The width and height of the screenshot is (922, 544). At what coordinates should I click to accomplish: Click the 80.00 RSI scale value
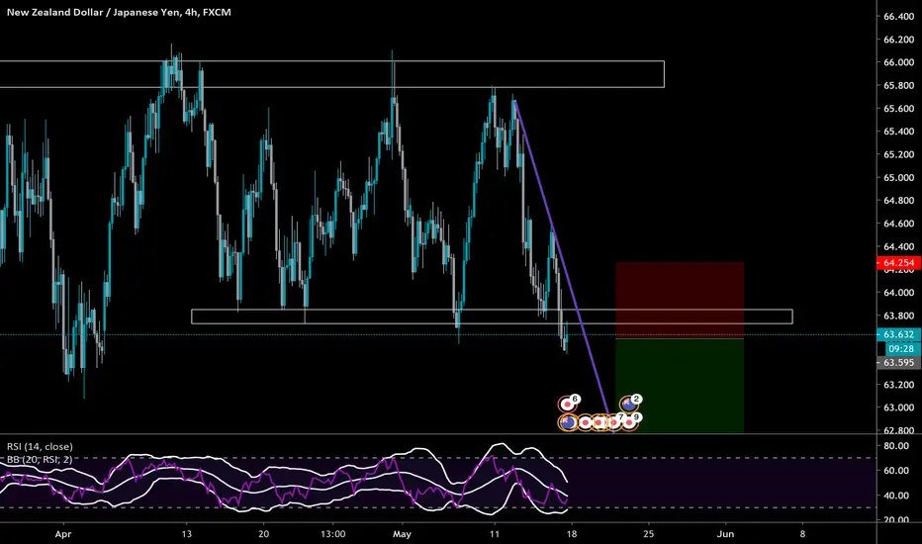click(896, 446)
